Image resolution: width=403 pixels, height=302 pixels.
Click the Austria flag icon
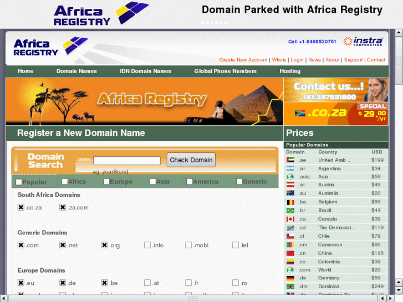coord(290,185)
